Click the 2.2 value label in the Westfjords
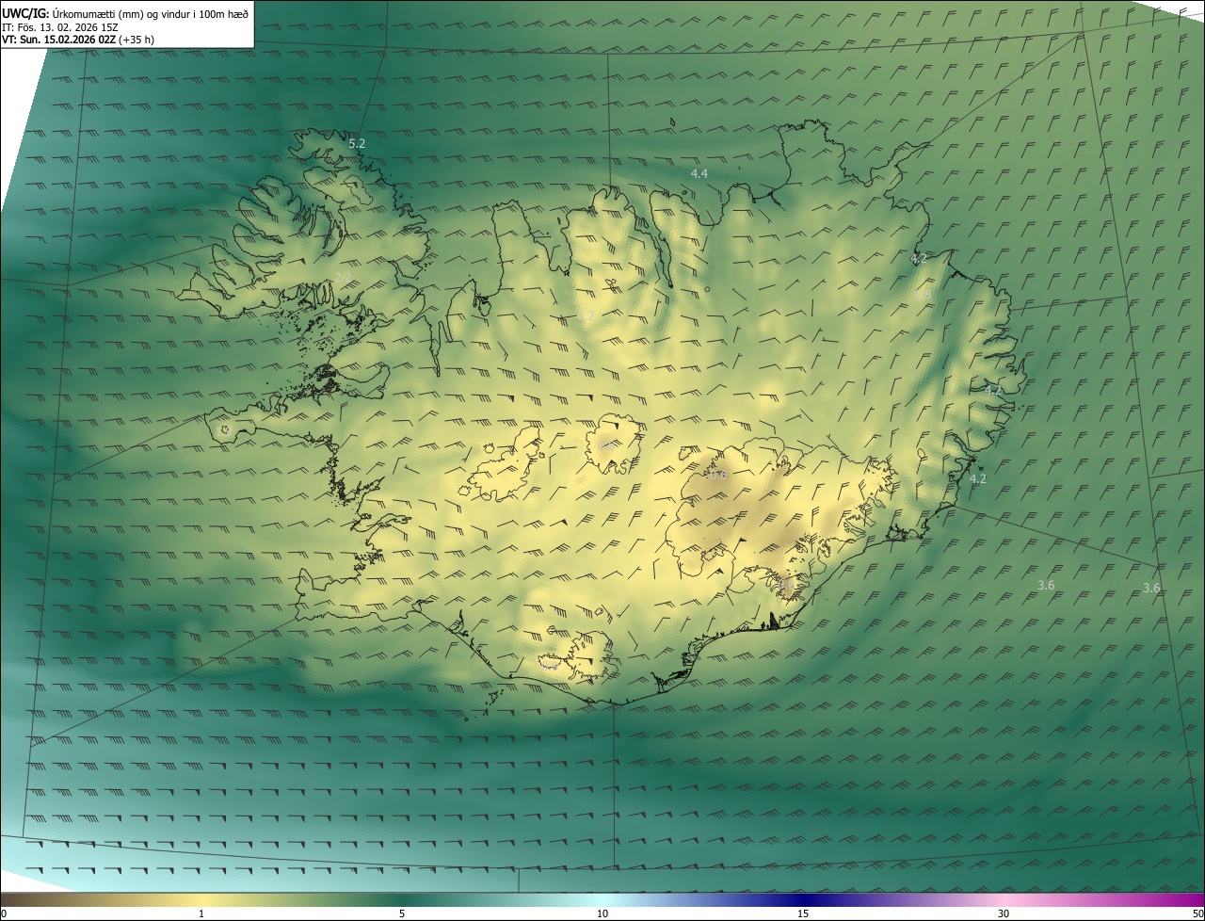1205x921 pixels. (342, 277)
